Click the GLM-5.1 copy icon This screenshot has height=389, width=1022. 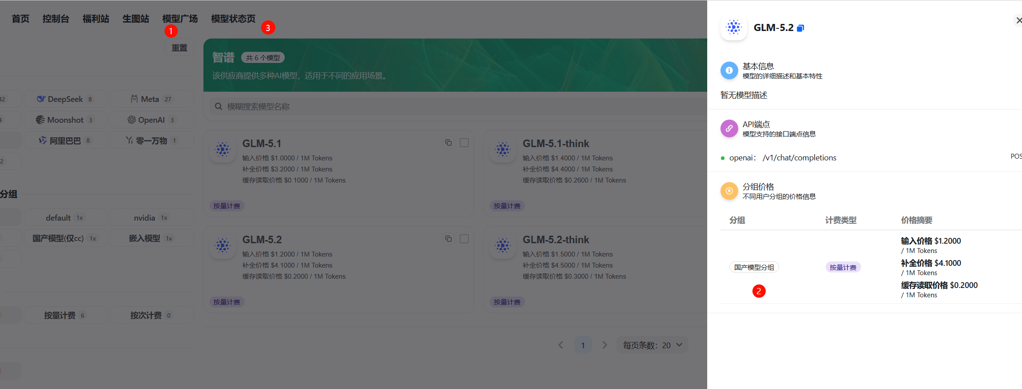448,143
